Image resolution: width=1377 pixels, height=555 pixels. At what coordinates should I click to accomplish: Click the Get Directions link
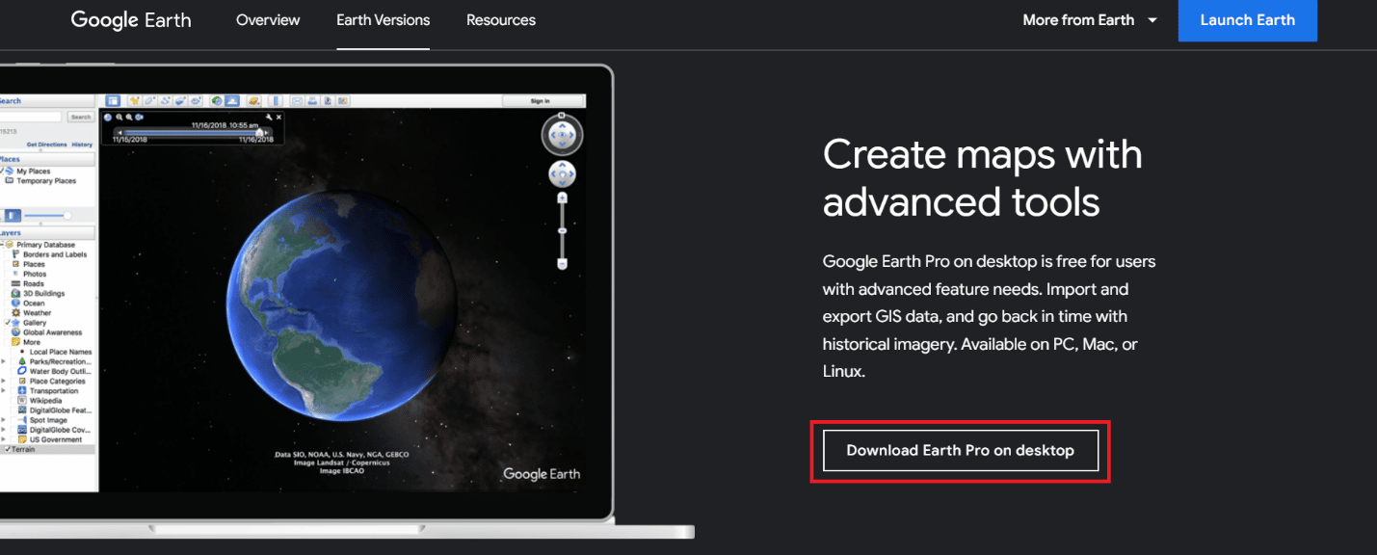47,145
